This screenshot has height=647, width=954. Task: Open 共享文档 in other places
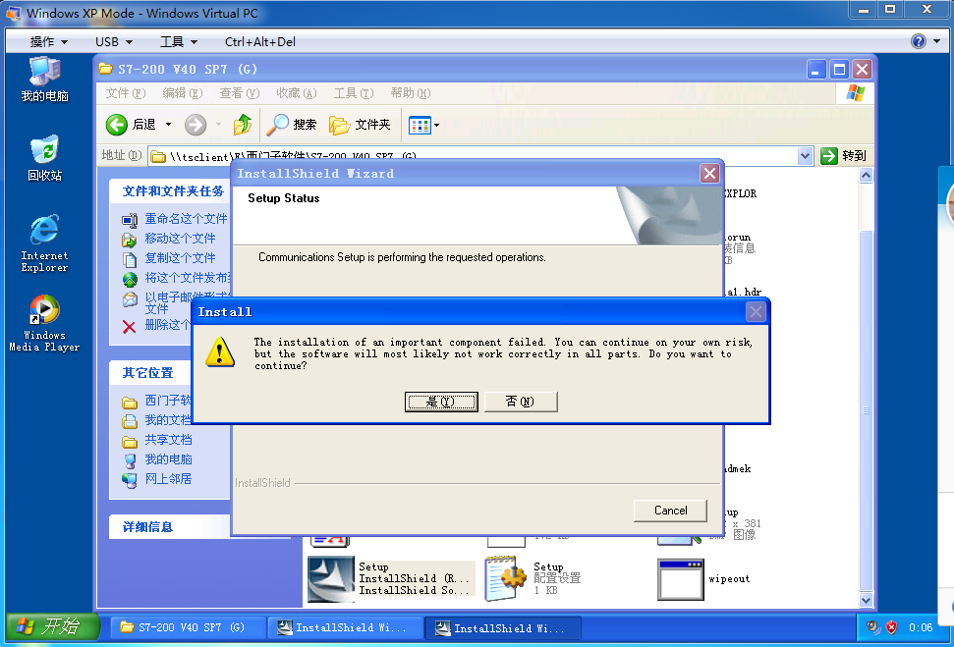click(168, 440)
